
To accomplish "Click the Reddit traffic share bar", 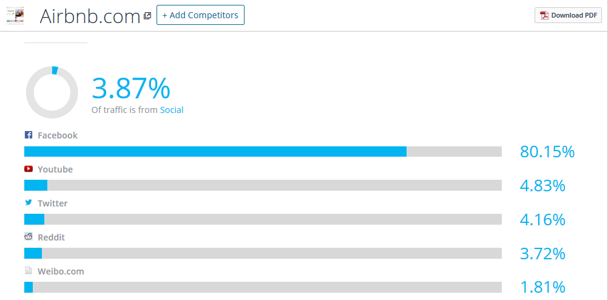I will pos(263,253).
